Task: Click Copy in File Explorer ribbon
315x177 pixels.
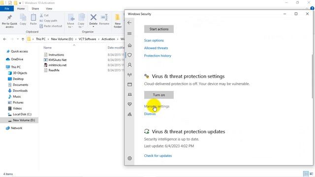Action: tap(23, 20)
